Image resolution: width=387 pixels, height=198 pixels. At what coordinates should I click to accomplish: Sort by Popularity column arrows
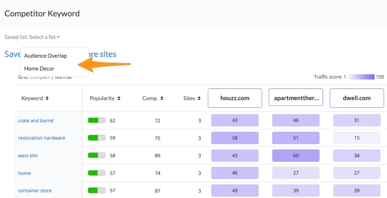(119, 98)
